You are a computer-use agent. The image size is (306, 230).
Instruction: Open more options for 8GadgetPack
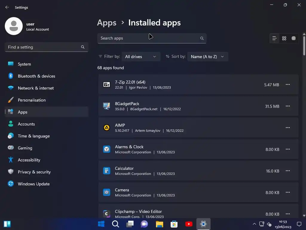click(288, 106)
